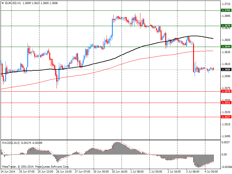Screen dimensions: 232x174
Task: Select the 1.3715 price axis label
Action: tap(226, 4)
